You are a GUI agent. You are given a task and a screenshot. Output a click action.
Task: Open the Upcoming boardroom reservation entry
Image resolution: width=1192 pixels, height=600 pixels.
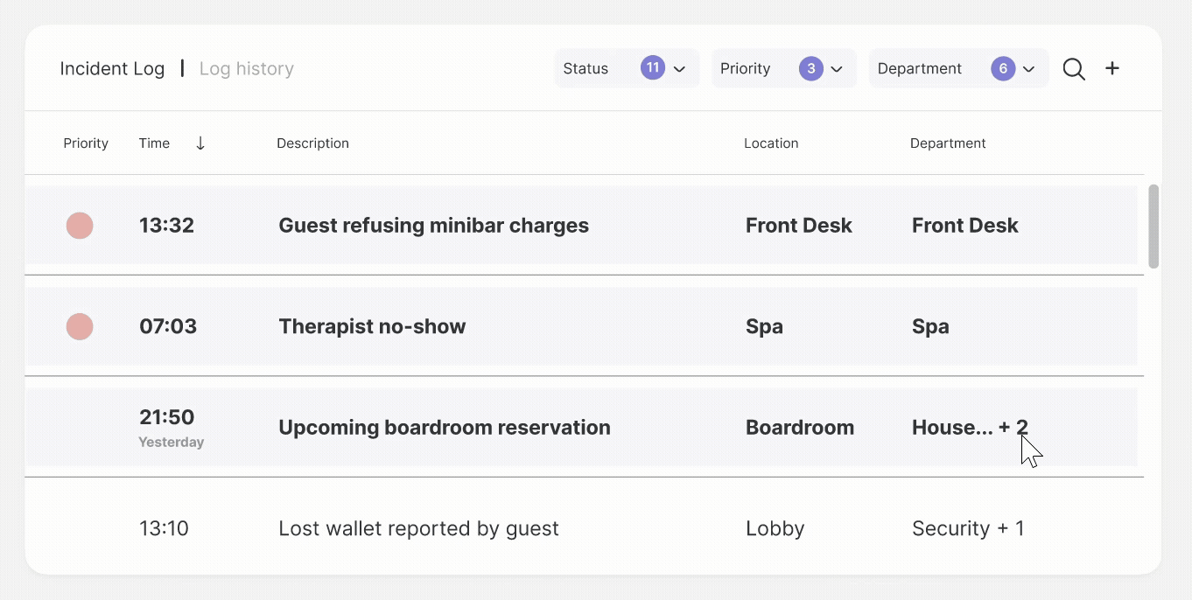coord(444,428)
